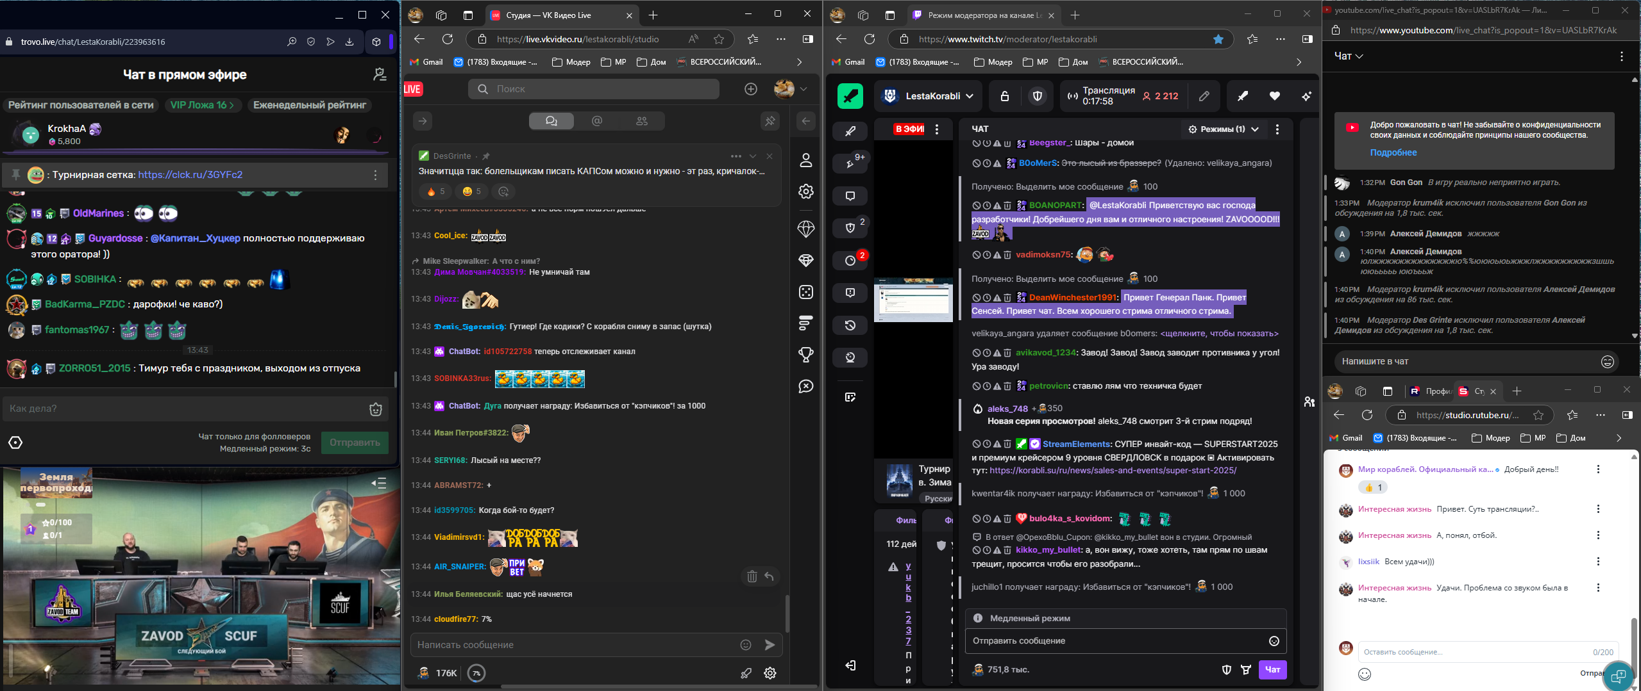Collapse the VK pinned DesGrinte message chevron

point(753,156)
